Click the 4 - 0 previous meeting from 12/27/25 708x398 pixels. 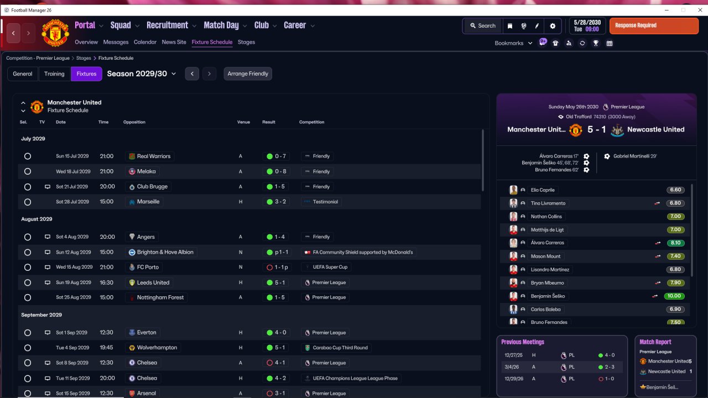[x=562, y=355]
